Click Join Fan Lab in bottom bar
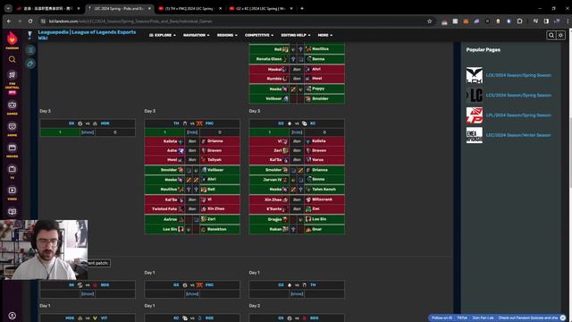 pos(483,318)
